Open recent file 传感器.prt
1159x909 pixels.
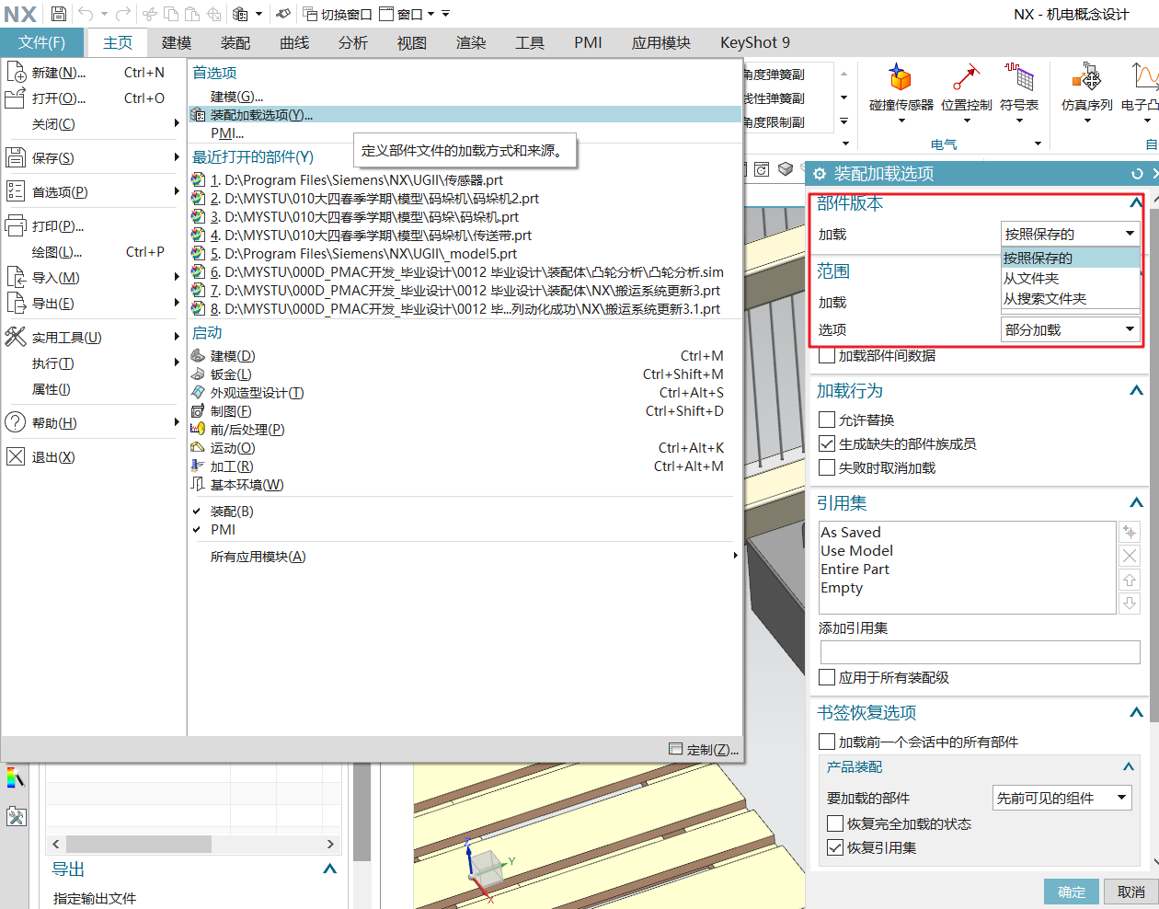pyautogui.click(x=465, y=180)
